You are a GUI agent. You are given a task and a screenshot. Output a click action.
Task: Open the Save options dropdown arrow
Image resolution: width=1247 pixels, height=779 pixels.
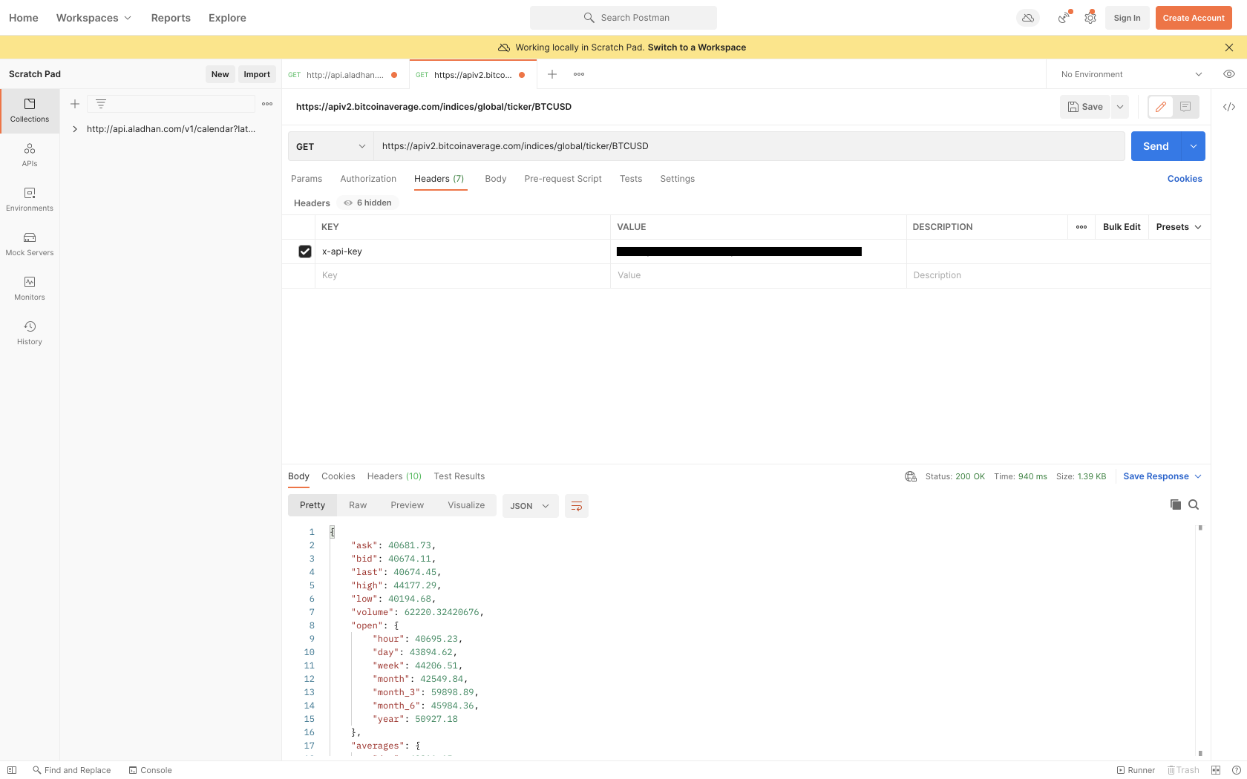pos(1120,107)
